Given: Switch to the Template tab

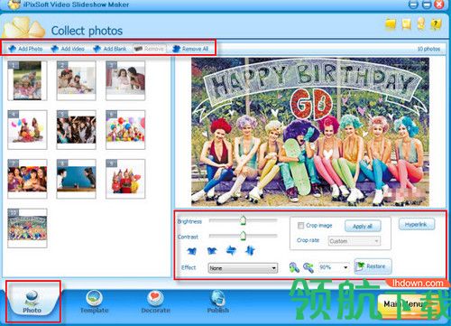Looking at the screenshot, I should coord(94,302).
